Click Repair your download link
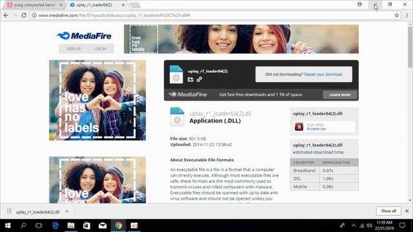 point(323,75)
